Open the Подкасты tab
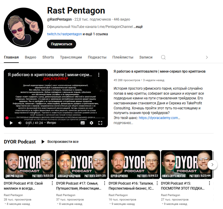Viewport: 223px width, 209px height. click(97, 57)
